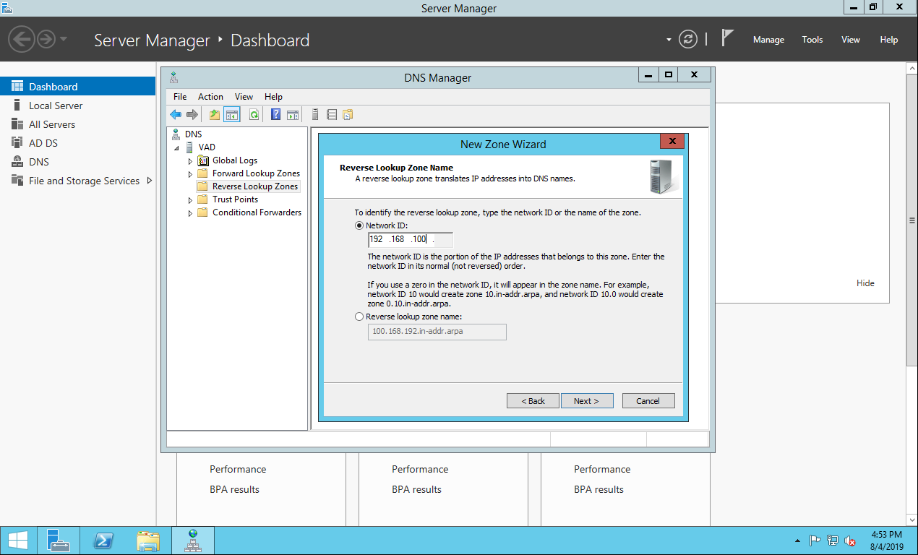The image size is (918, 555).
Task: Click the blue Back arrow in DNS Manager toolbar
Action: pyautogui.click(x=176, y=114)
